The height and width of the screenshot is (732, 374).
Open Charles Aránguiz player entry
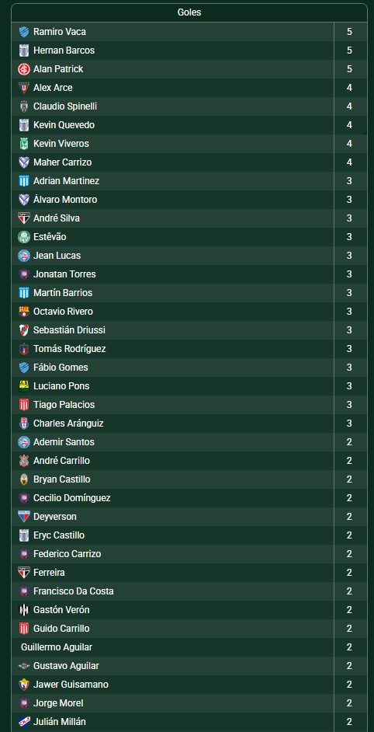68,424
